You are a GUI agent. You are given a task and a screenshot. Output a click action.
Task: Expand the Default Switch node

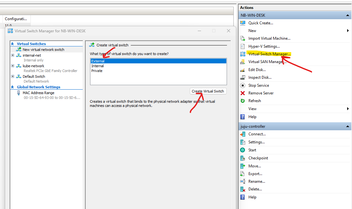tap(13, 76)
